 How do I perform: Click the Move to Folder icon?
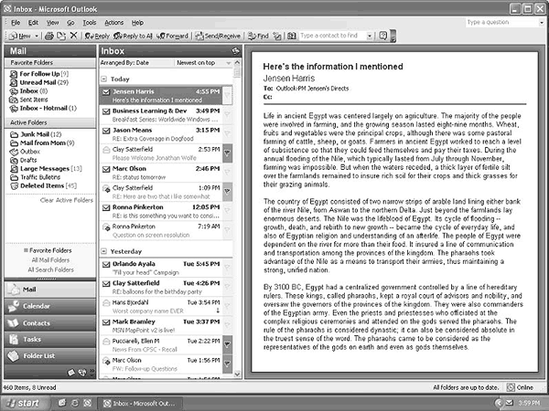tap(61, 36)
